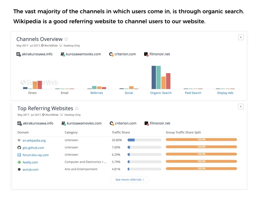This screenshot has width=260, height=197.
Task: Click orange Social bar in chart
Action: [x=131, y=88]
